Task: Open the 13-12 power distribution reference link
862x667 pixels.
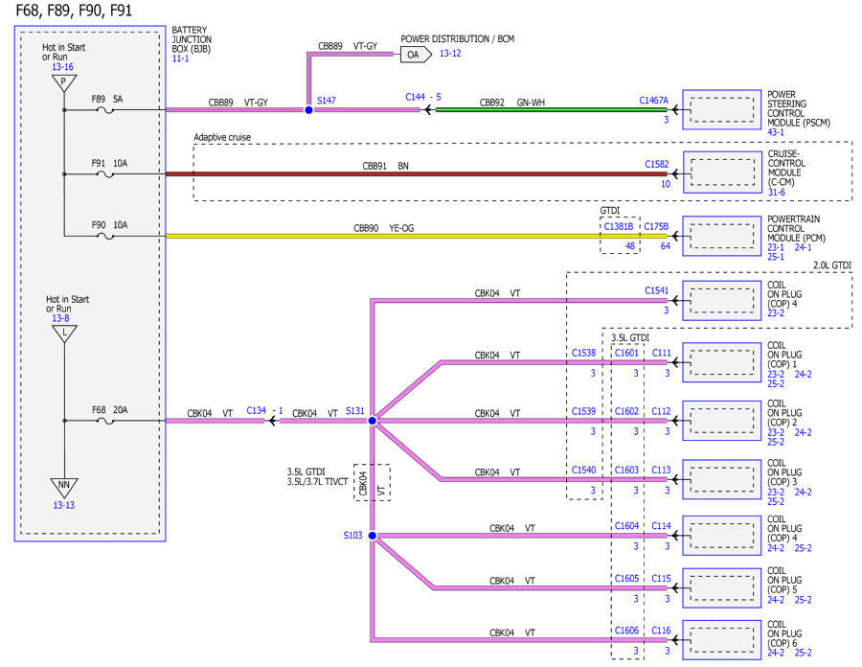Action: (x=450, y=54)
